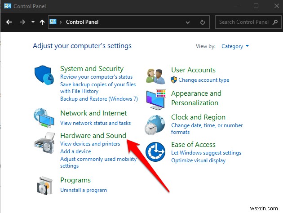Open the Clock and Region globe clock icon

[x=155, y=125]
